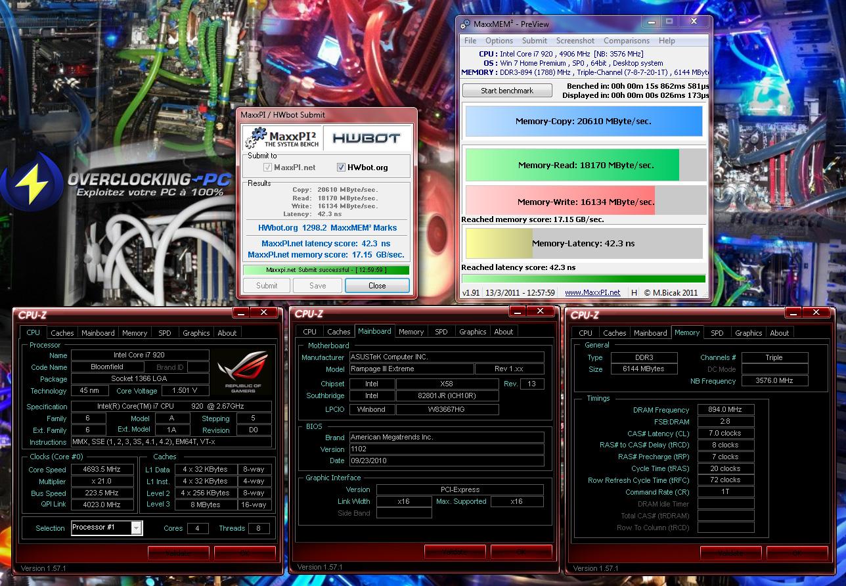Select the CPU tab in middle CPU-Z window
The height and width of the screenshot is (586, 846).
310,332
